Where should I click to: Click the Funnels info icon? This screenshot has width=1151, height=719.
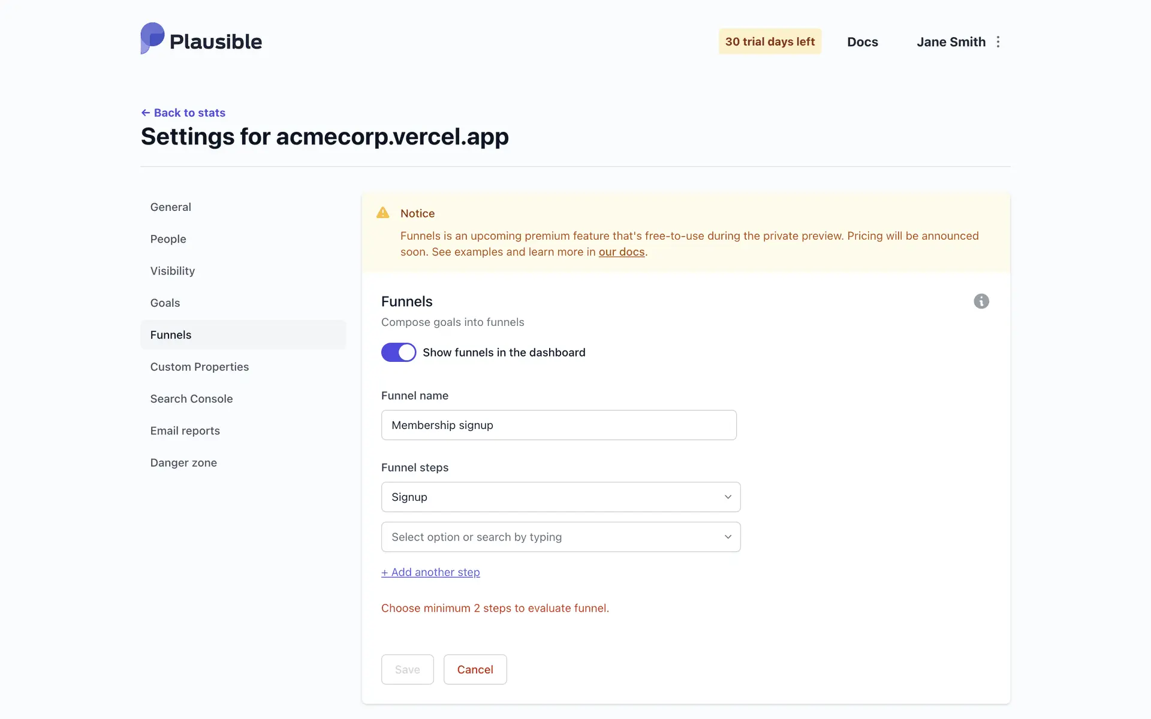click(x=981, y=301)
